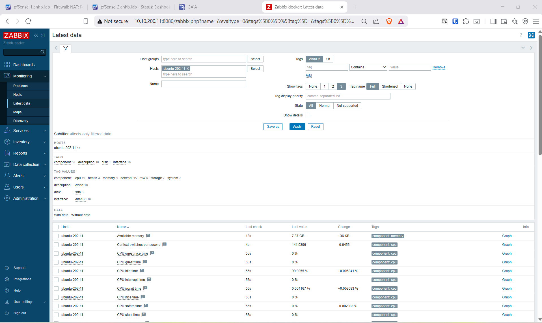The image size is (542, 323).
Task: Collapse the Zabbix sidebar menu
Action: point(36,35)
